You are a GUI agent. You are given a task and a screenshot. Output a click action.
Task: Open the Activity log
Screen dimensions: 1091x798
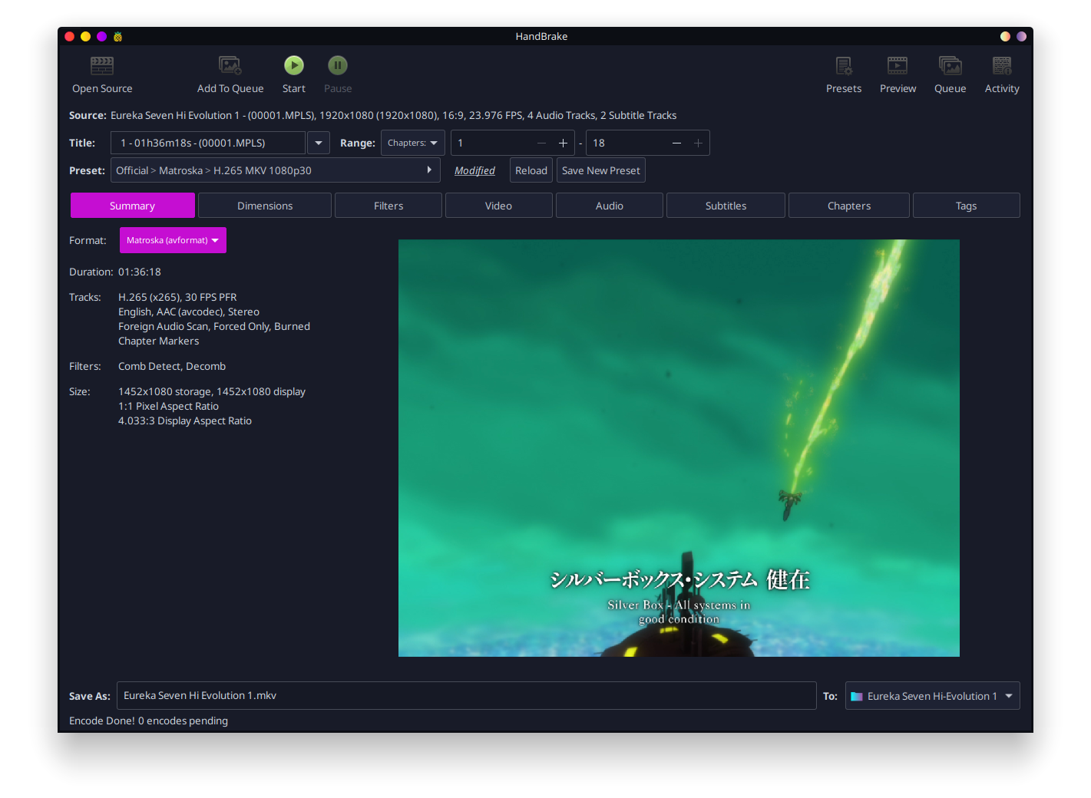click(1001, 74)
